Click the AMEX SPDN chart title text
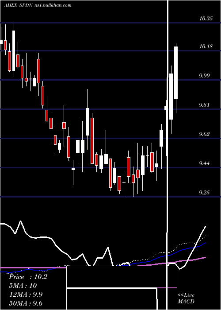The width and height of the screenshot is (221, 310). 38,5
